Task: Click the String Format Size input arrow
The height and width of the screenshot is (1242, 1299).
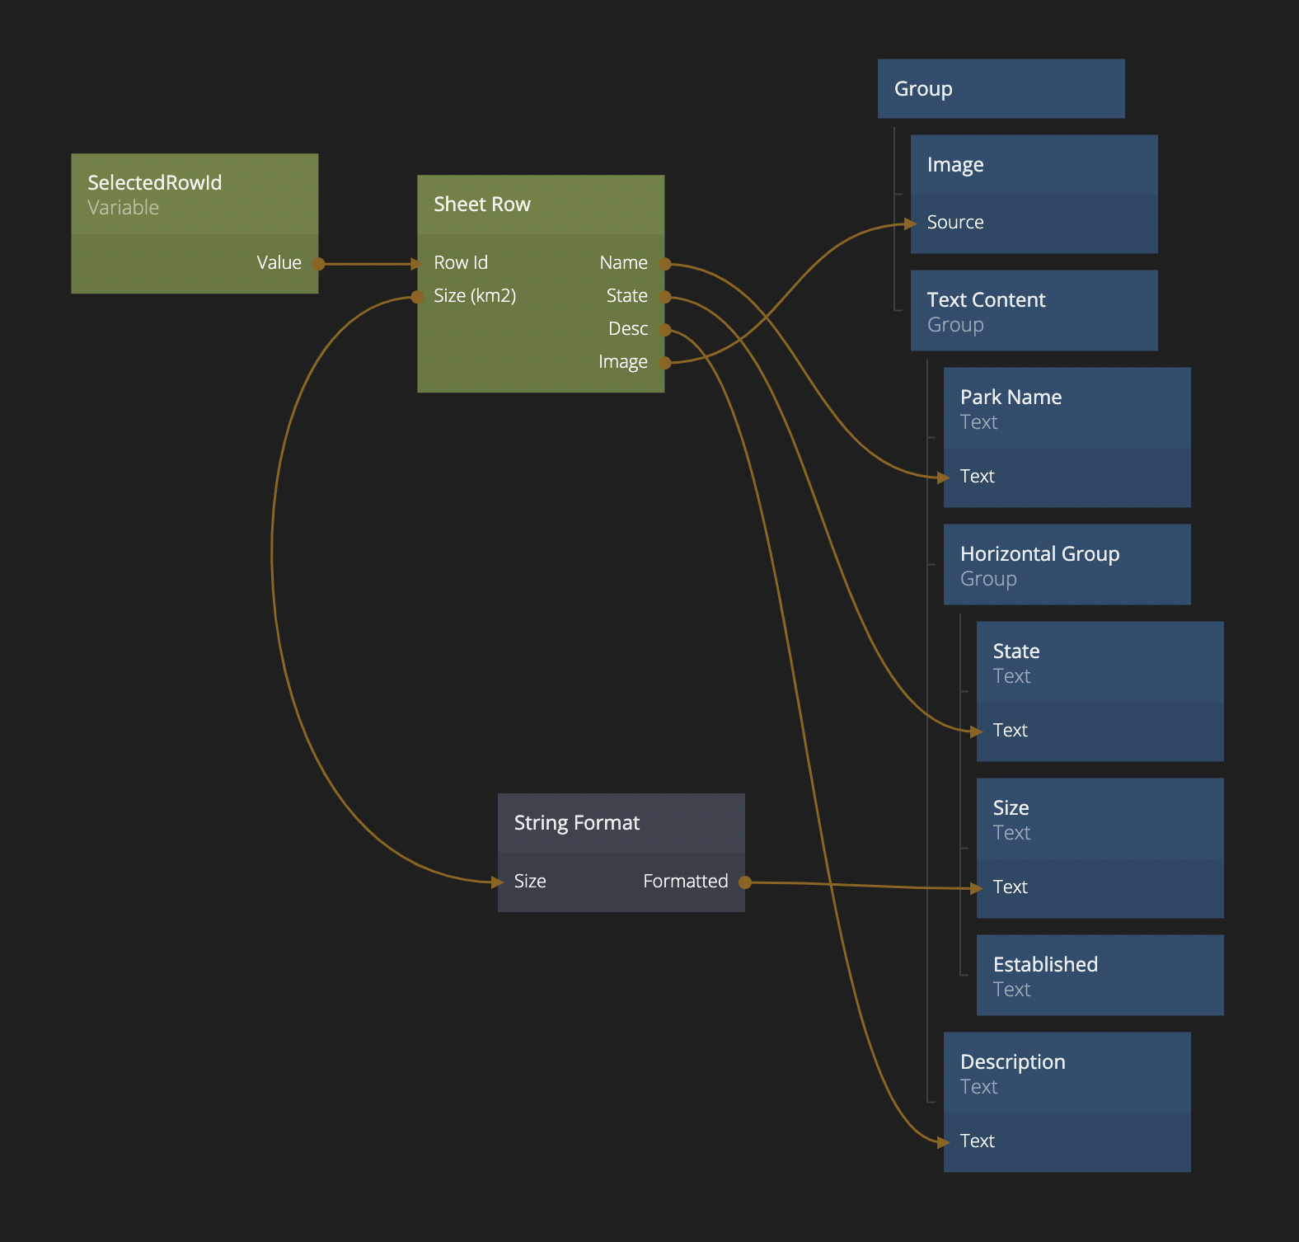Action: tap(498, 882)
